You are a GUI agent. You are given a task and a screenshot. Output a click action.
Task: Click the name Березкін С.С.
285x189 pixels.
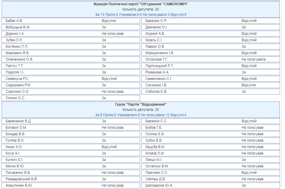(x=156, y=121)
